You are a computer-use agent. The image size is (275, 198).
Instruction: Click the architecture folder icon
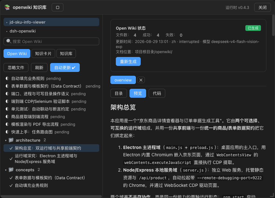click(x=11, y=140)
